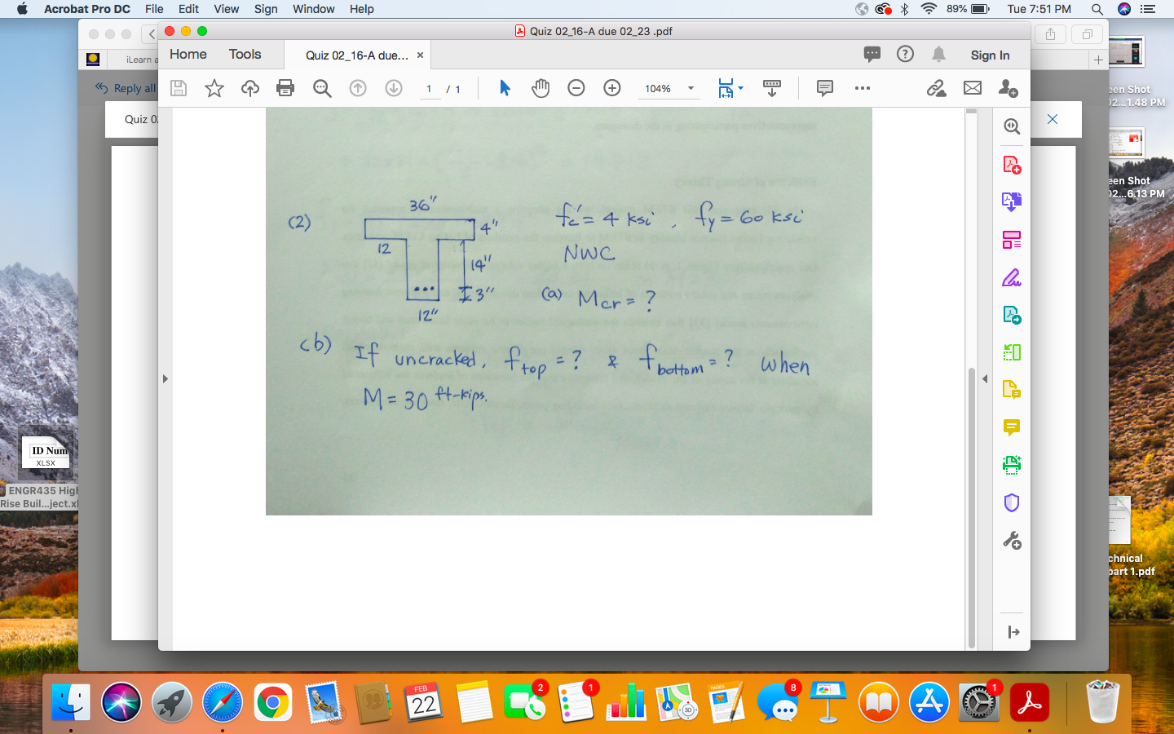Click the current page number field
This screenshot has height=734, width=1174.
429,89
